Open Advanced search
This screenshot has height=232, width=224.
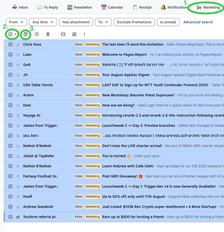tap(198, 22)
